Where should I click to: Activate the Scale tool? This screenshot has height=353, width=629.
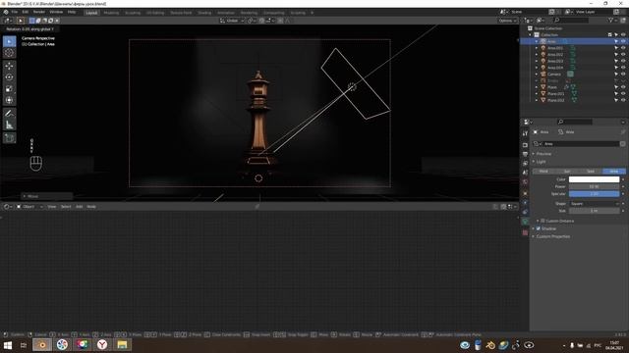[x=9, y=89]
